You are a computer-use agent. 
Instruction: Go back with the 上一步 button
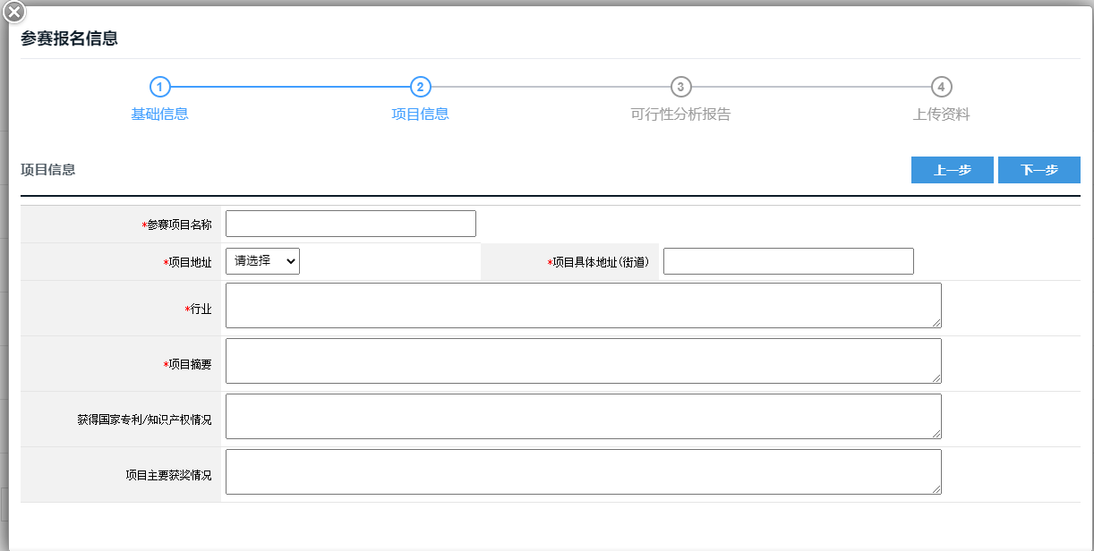[x=953, y=170]
